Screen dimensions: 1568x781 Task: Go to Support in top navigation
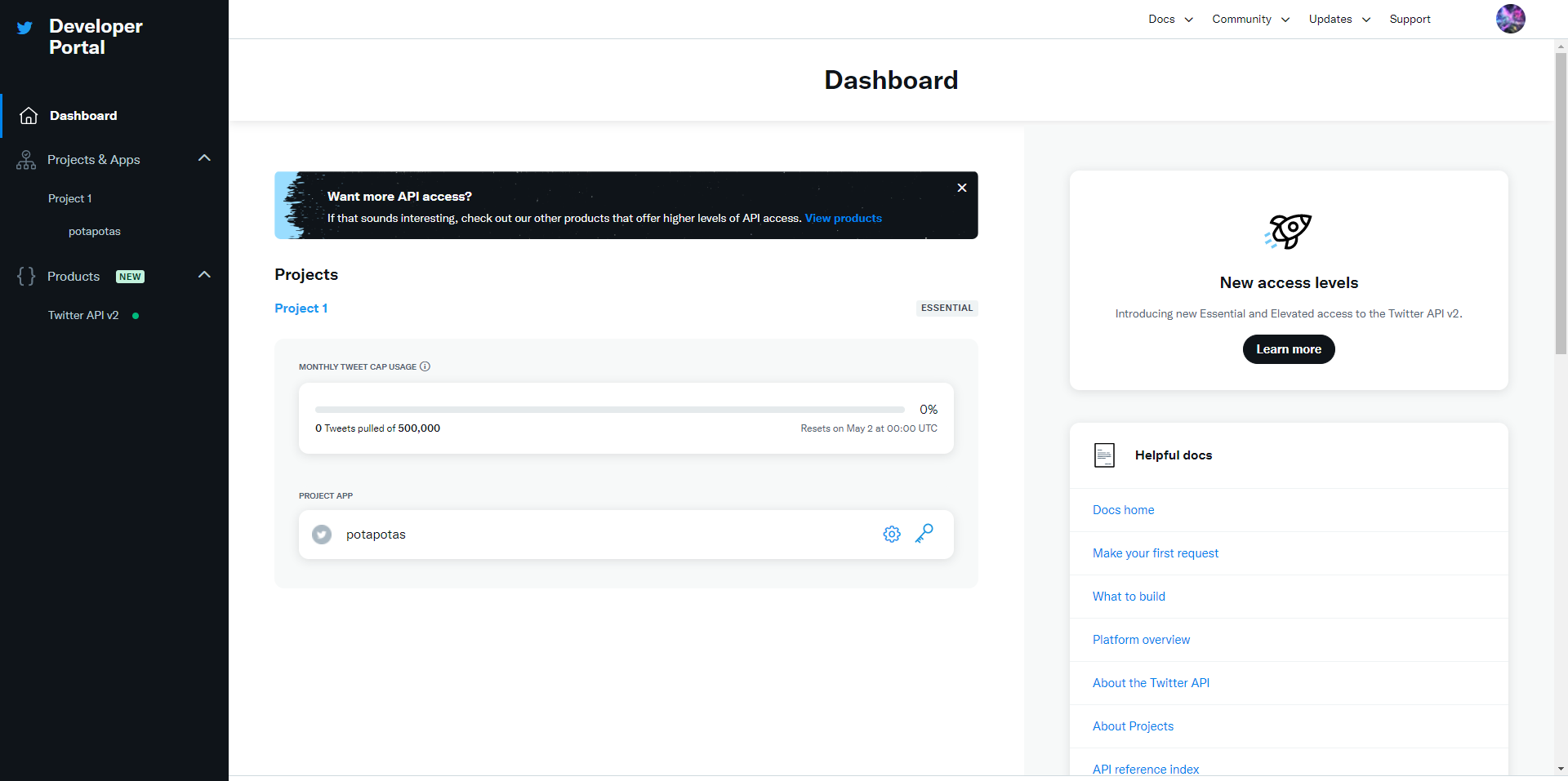coord(1410,20)
